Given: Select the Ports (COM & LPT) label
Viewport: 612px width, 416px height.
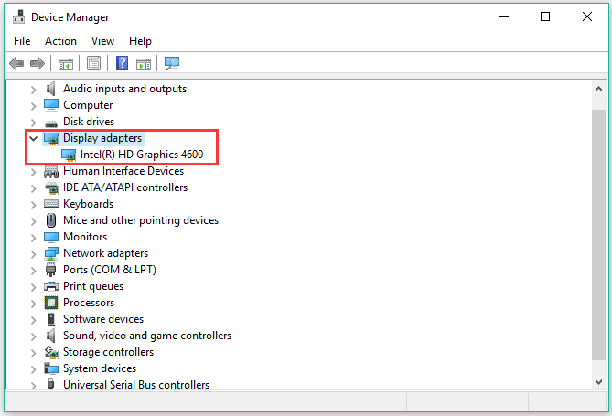Looking at the screenshot, I should (110, 270).
